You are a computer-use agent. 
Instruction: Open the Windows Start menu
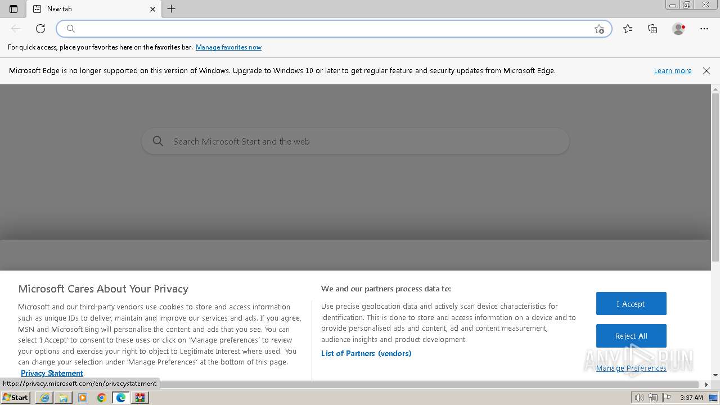15,398
